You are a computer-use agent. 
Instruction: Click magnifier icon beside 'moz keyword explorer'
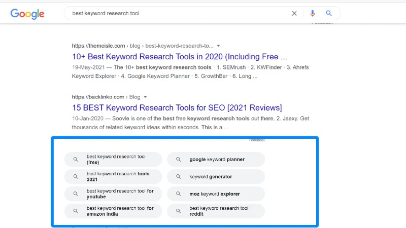tap(179, 194)
